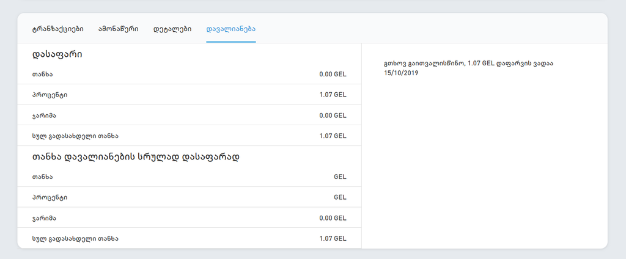The image size is (626, 259).
Task: Click სულ გადასახდელი თანხა label under დასაფარი
Action: [x=75, y=136]
